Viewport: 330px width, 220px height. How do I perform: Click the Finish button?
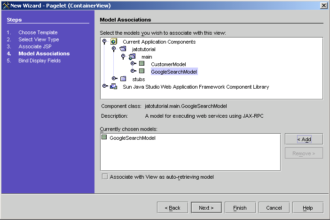click(x=240, y=208)
